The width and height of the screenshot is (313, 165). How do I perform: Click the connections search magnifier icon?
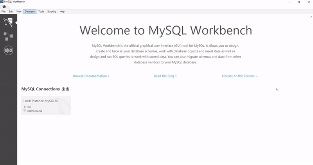coord(277,89)
